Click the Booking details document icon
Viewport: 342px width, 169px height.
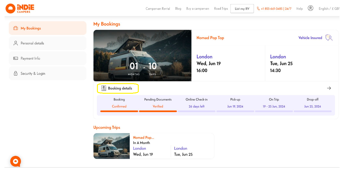[x=104, y=88]
